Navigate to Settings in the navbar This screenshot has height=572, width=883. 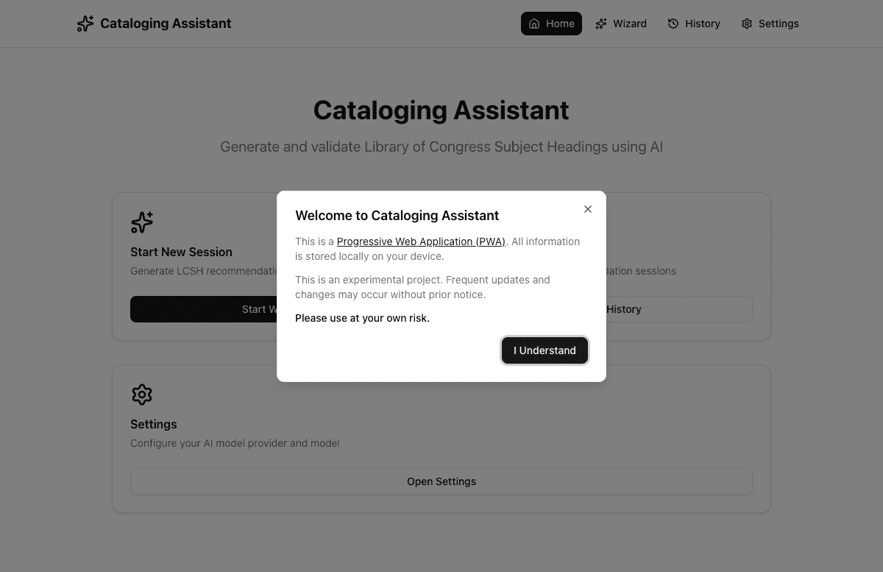pyautogui.click(x=770, y=24)
